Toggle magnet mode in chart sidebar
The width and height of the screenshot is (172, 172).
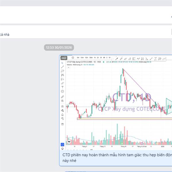coord(62,106)
